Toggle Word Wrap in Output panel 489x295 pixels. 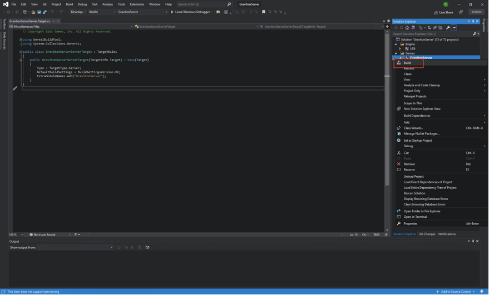147,247
